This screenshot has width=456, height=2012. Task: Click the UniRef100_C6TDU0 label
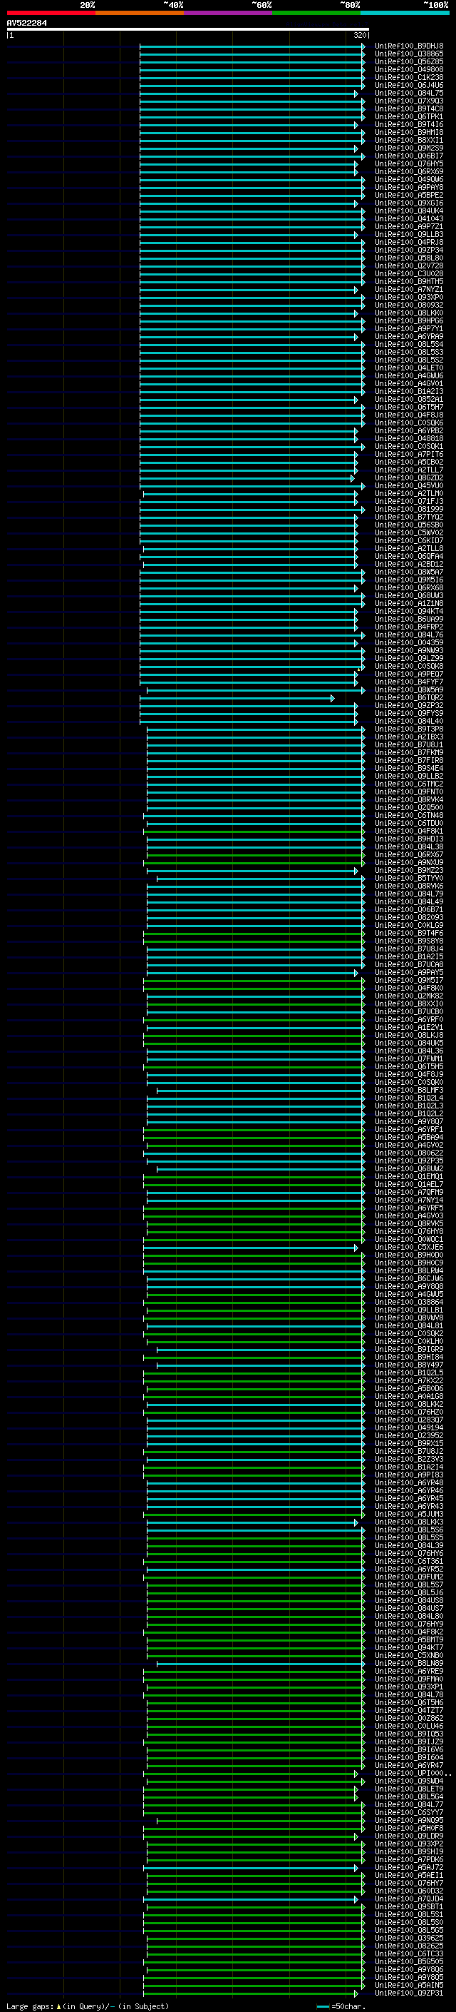click(x=409, y=823)
